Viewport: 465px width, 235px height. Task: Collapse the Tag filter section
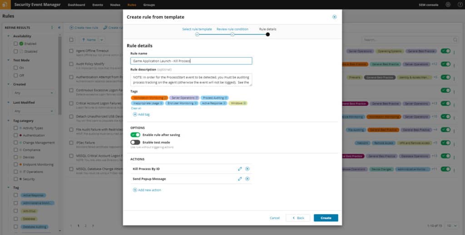click(x=8, y=187)
